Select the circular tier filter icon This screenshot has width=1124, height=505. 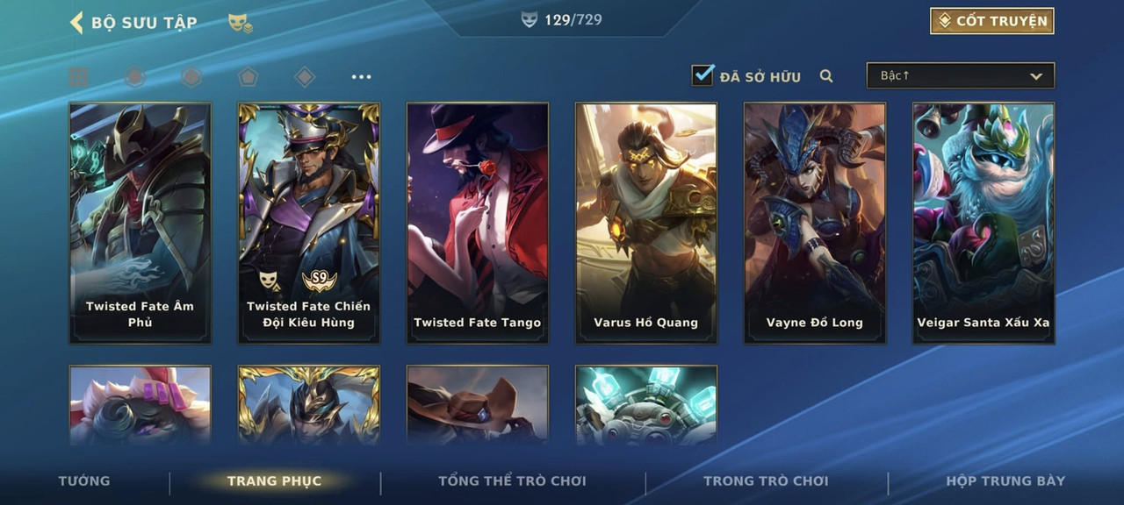pyautogui.click(x=134, y=77)
